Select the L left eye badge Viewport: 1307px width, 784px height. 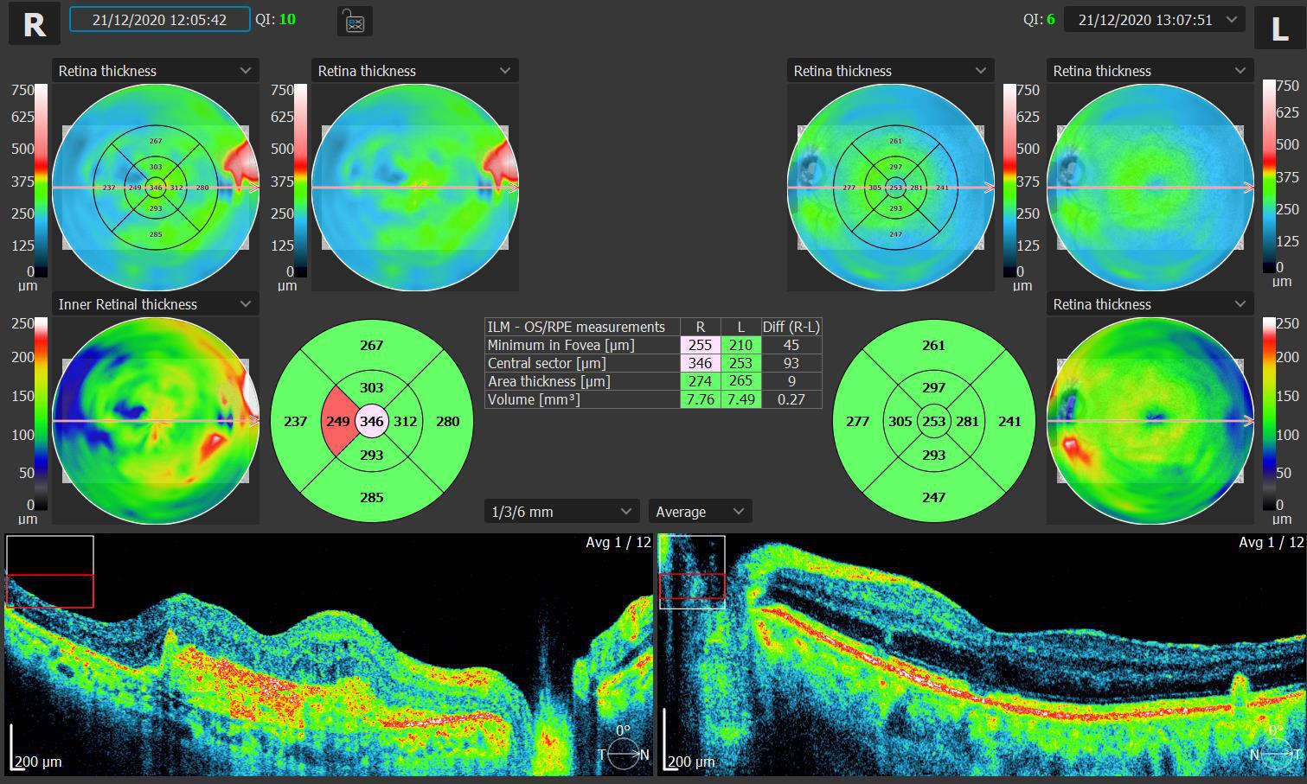(x=1278, y=28)
